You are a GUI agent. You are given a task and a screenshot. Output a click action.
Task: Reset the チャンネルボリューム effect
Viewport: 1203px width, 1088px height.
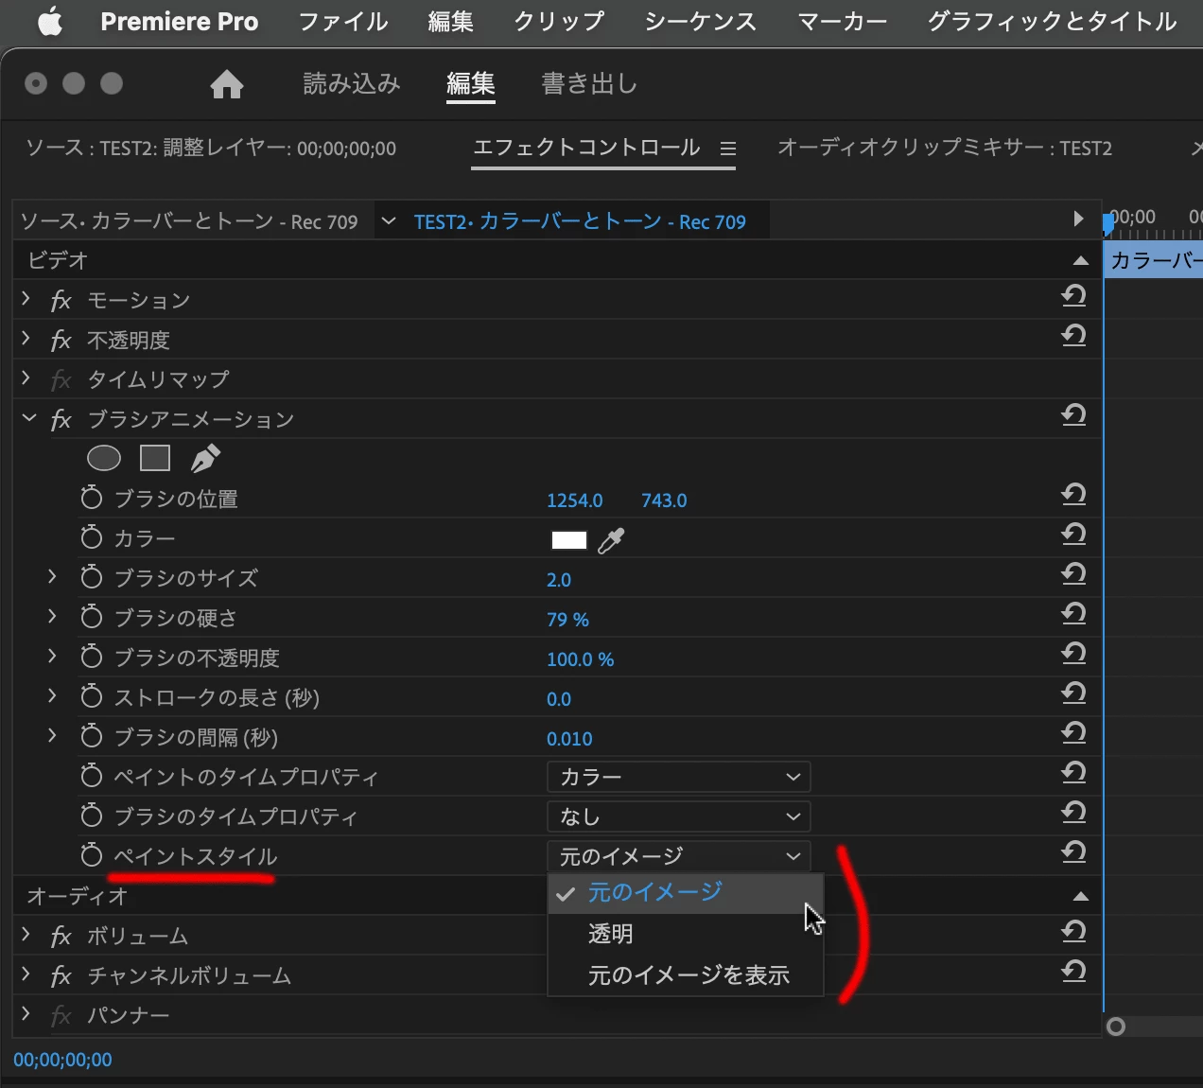pos(1073,973)
